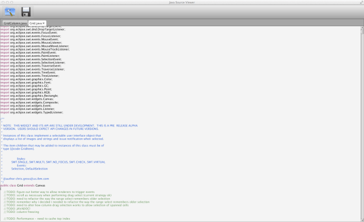Image resolution: width=364 pixels, height=222 pixels.
Task: Click the import line for events.FocusListener
Action: tap(31, 36)
